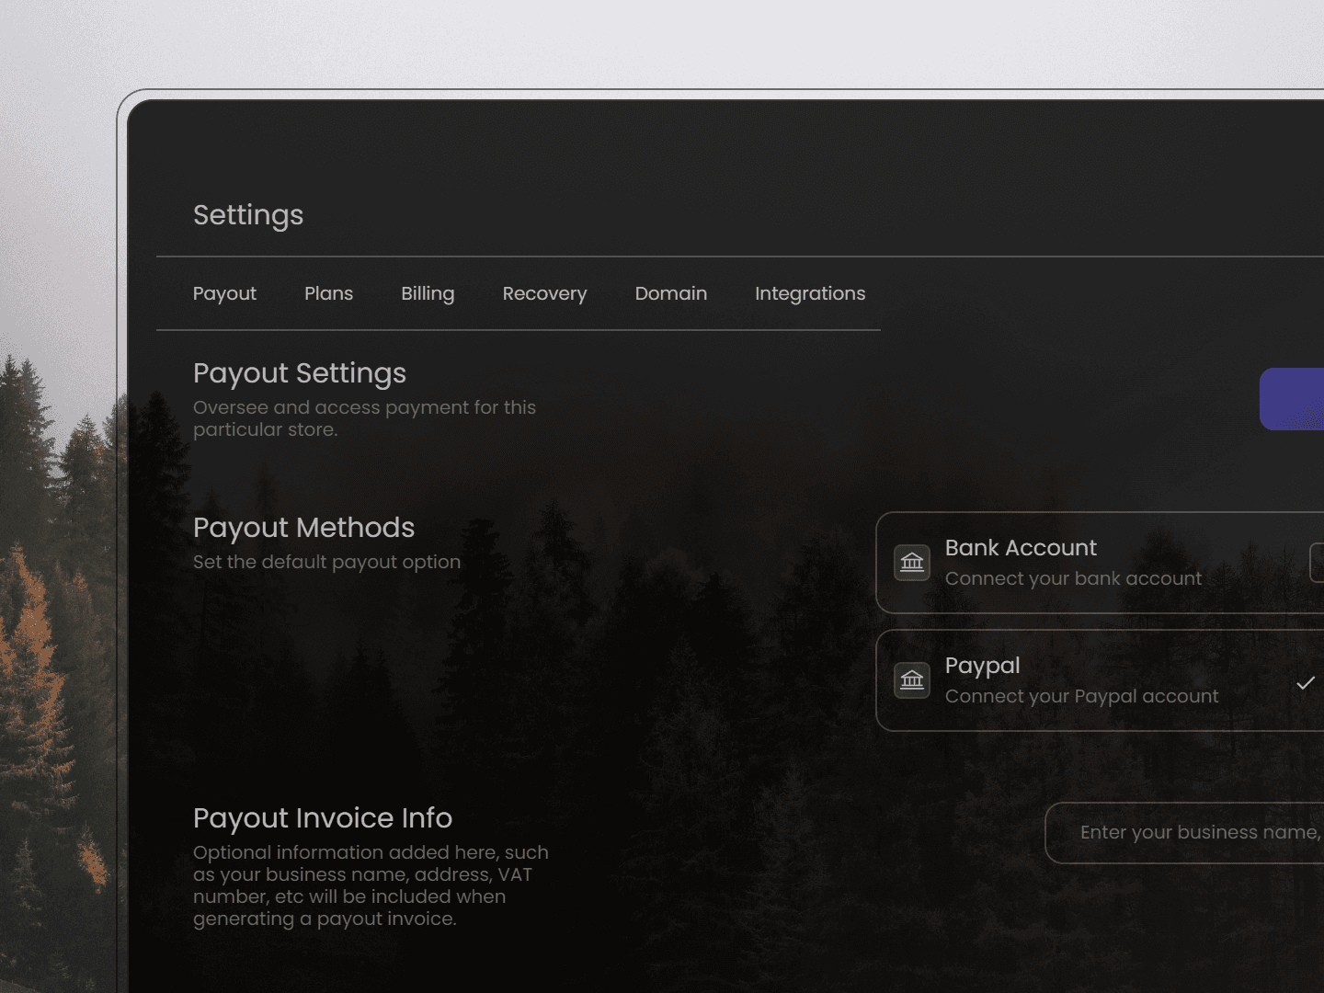The image size is (1324, 993).
Task: Click 'Set the default payout option' text
Action: pos(326,562)
